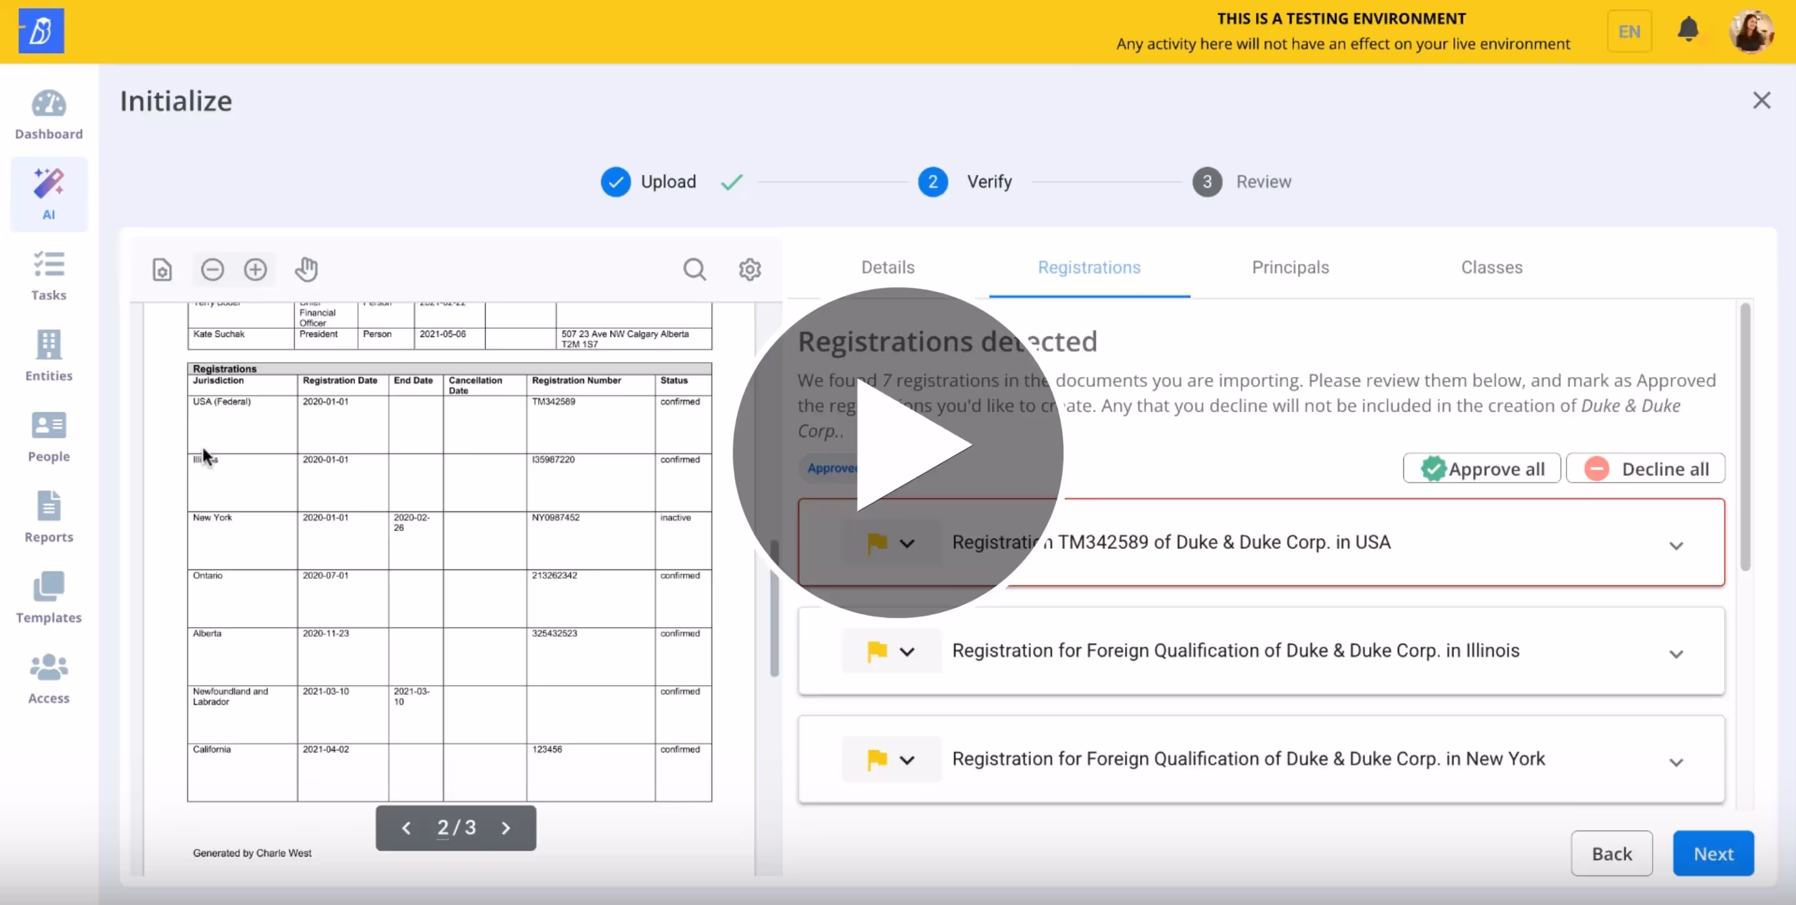This screenshot has height=905, width=1796.
Task: Expand the Illinois foreign qualification card
Action: (x=1676, y=653)
